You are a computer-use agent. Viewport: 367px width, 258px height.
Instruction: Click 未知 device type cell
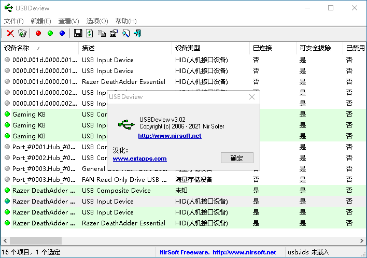[181, 191]
